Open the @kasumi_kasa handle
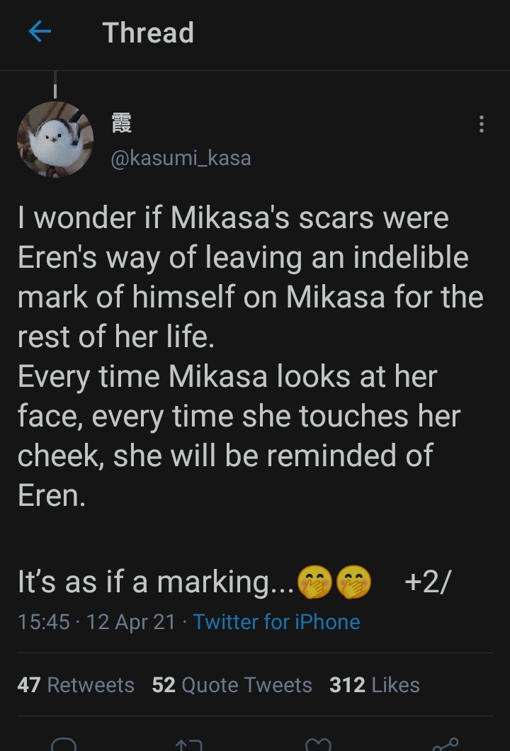510x751 pixels. [180, 157]
